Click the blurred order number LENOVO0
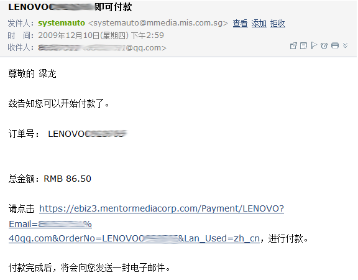 click(88, 134)
